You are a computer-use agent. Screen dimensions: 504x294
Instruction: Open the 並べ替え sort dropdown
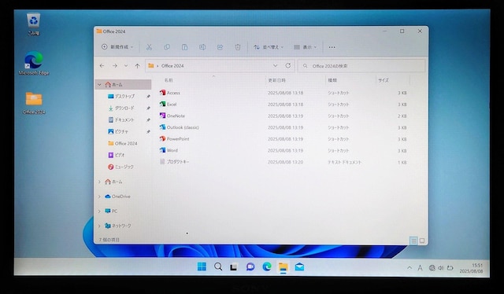[x=269, y=47]
